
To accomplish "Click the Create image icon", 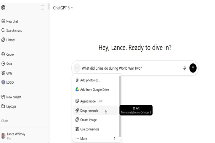I will pyautogui.click(x=77, y=120).
